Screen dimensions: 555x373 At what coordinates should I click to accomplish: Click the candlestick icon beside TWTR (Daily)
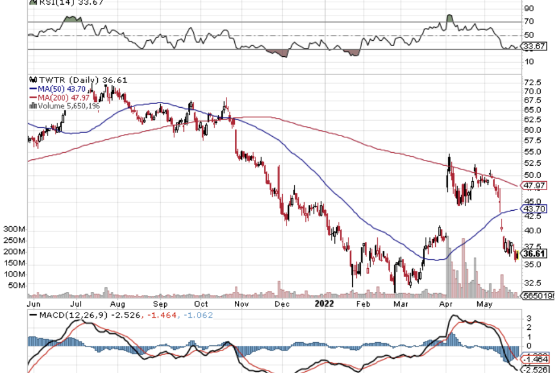click(x=32, y=80)
